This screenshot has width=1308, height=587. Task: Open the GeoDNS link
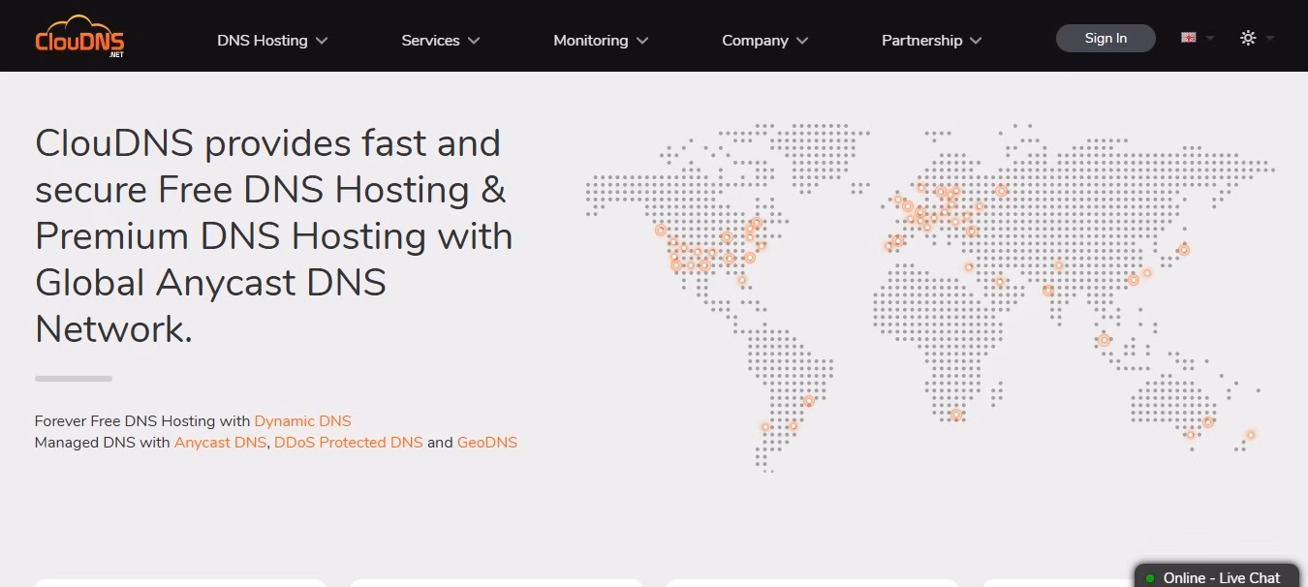(487, 443)
